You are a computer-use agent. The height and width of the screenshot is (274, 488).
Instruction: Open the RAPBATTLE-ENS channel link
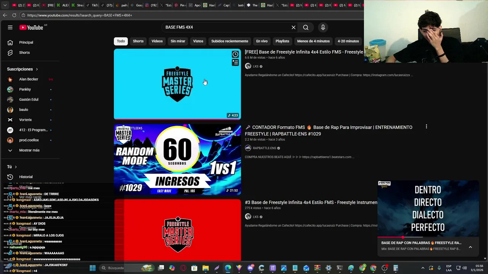click(x=264, y=148)
